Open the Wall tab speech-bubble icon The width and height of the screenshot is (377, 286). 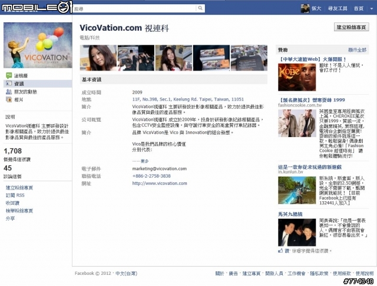9,75
